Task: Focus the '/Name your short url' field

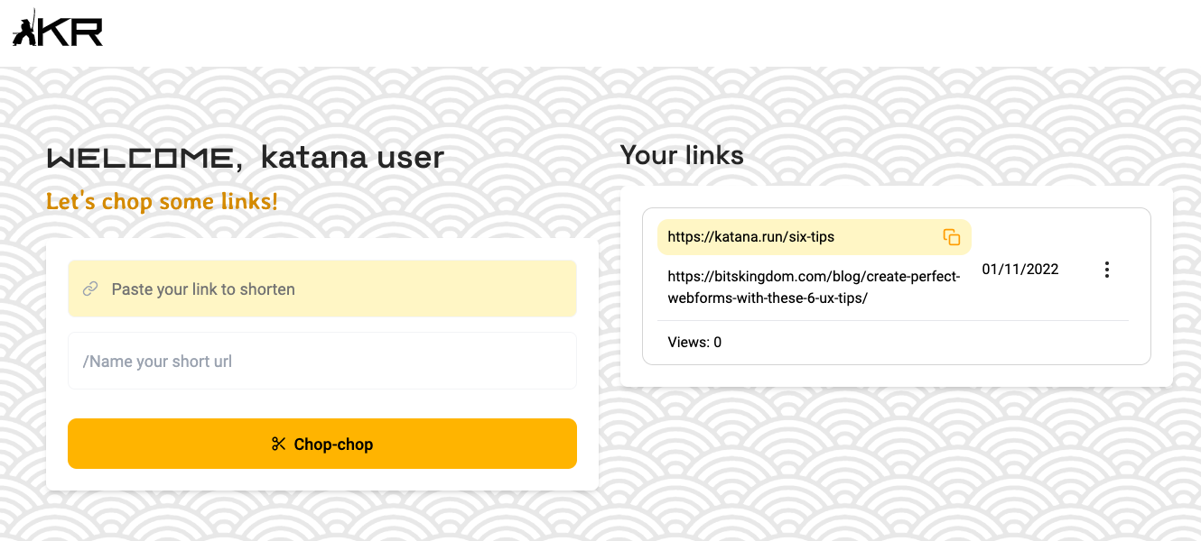Action: pos(322,360)
